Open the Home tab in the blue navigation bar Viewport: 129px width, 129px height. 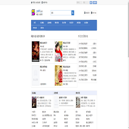click(x=35, y=23)
